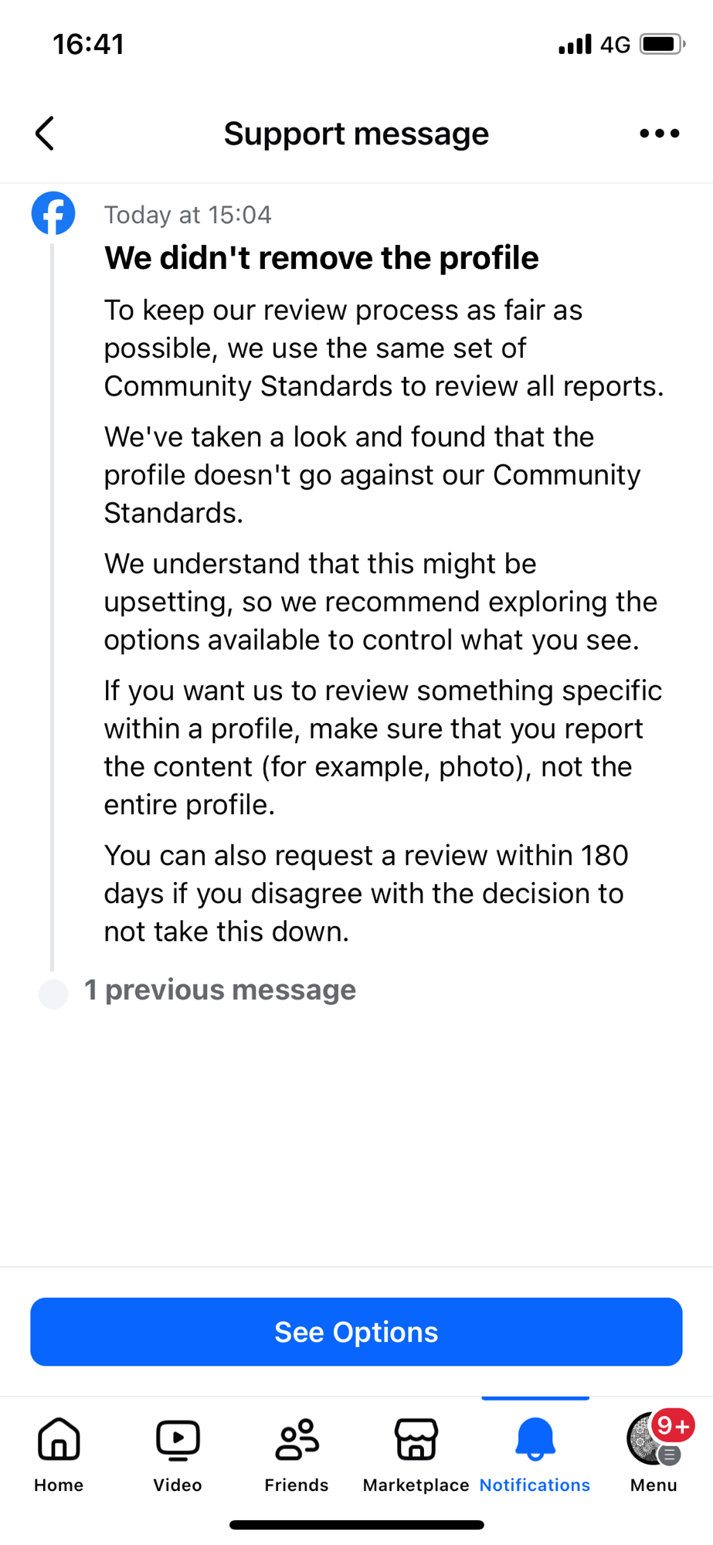Tap the 'We didn't remove the profile' heading
Image resolution: width=713 pixels, height=1545 pixels.
click(321, 258)
